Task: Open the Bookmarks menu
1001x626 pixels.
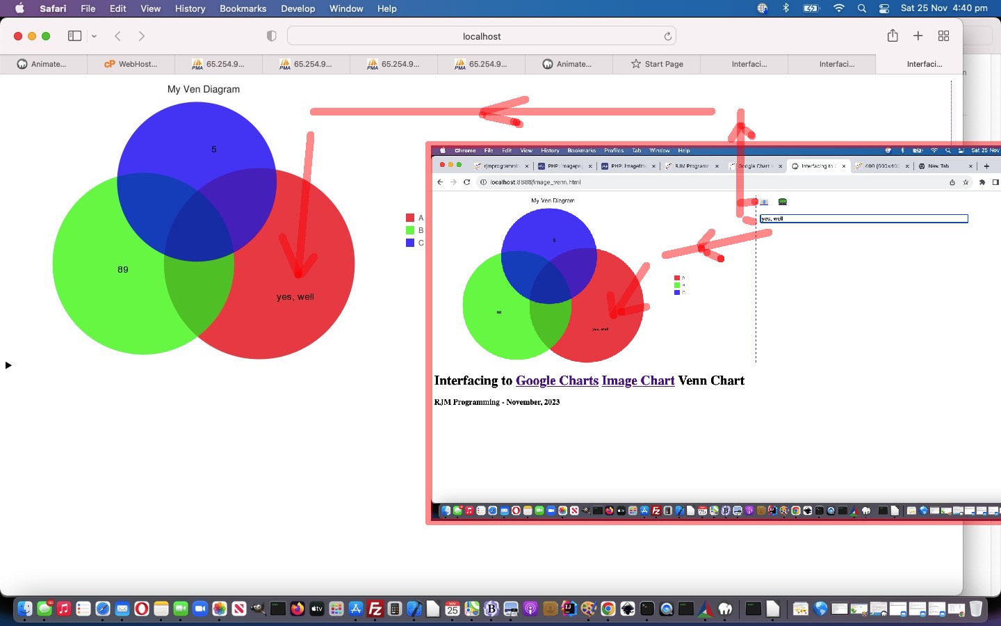Action: click(243, 8)
